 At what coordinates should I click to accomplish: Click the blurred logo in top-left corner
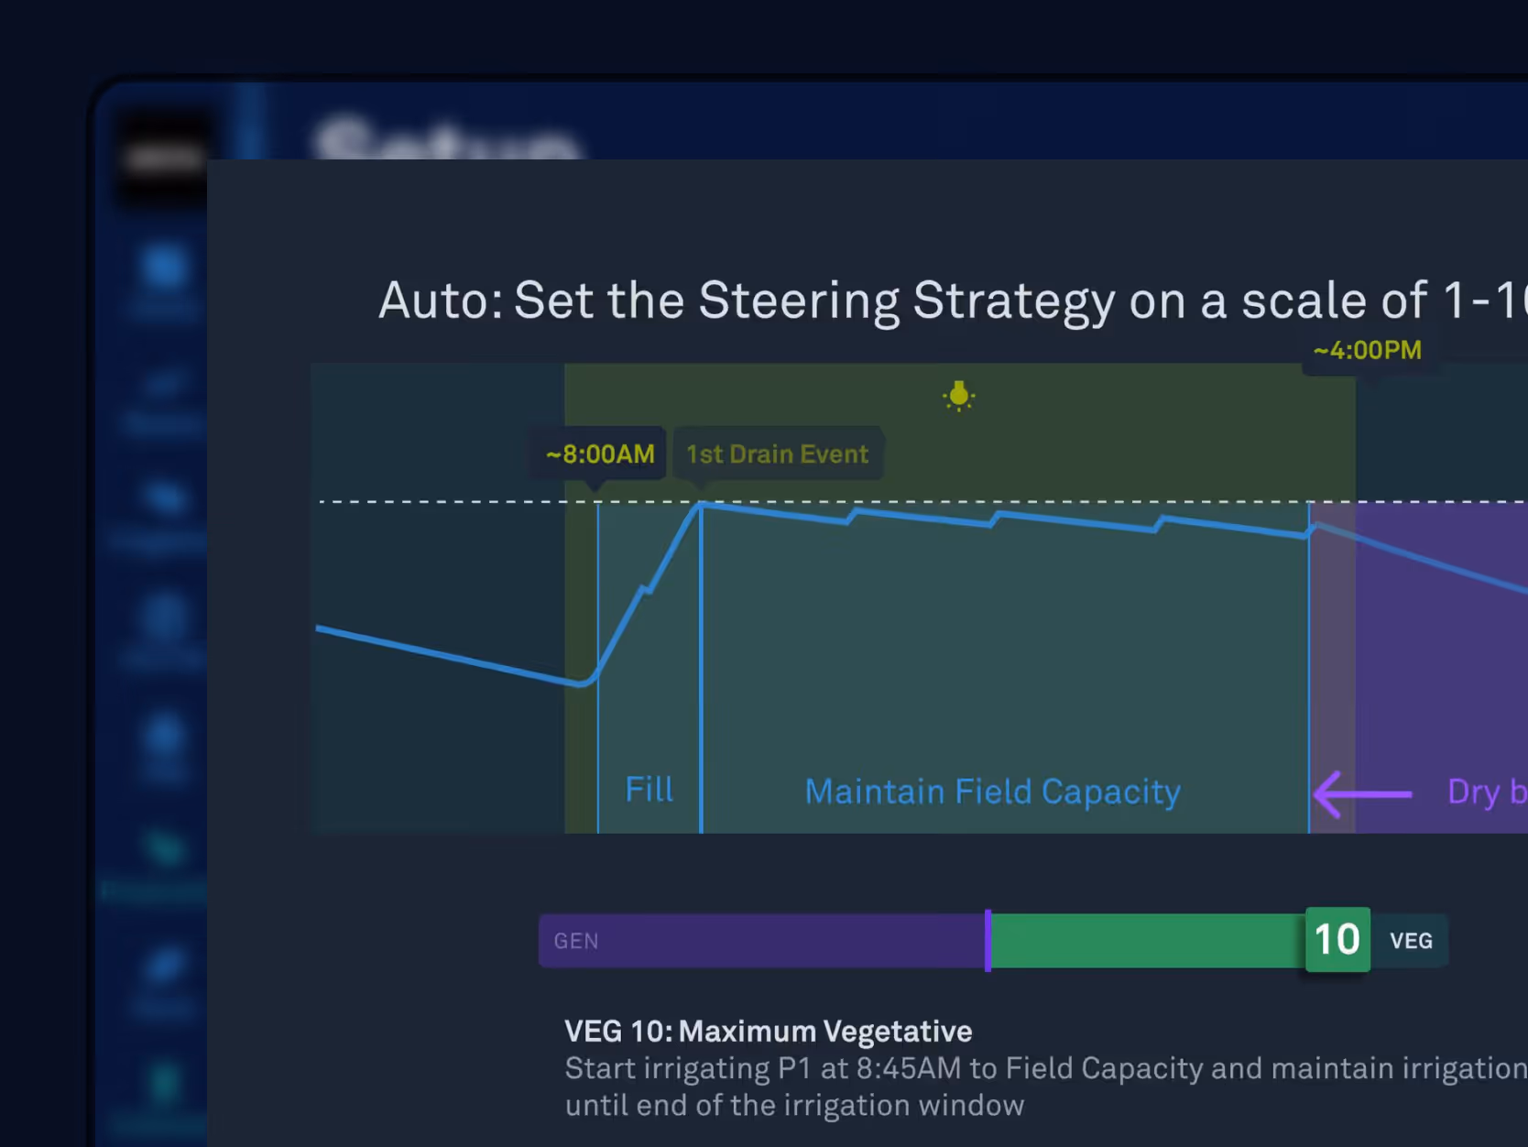tap(164, 158)
